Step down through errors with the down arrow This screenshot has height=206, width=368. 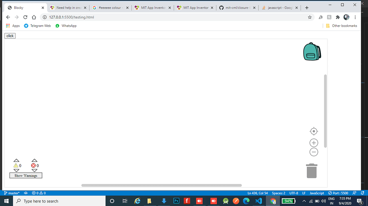pos(34,170)
